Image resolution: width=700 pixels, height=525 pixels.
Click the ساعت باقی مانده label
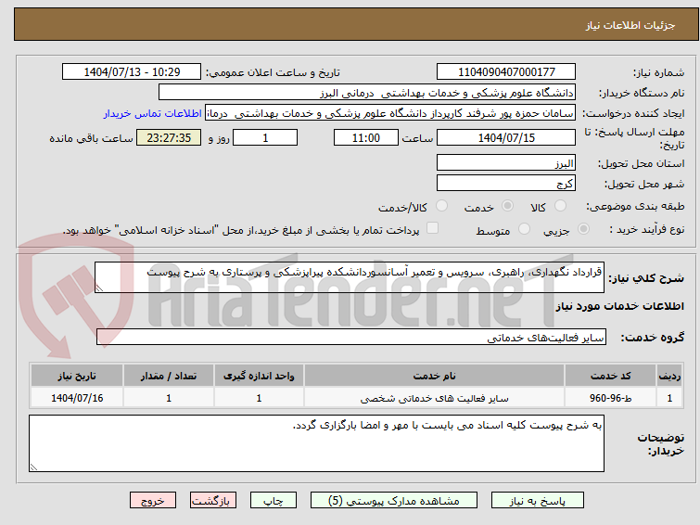pyautogui.click(x=91, y=138)
